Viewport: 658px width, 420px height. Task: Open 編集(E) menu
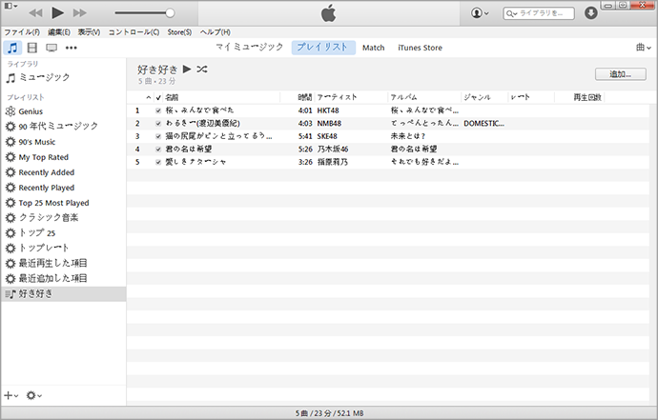tap(59, 32)
